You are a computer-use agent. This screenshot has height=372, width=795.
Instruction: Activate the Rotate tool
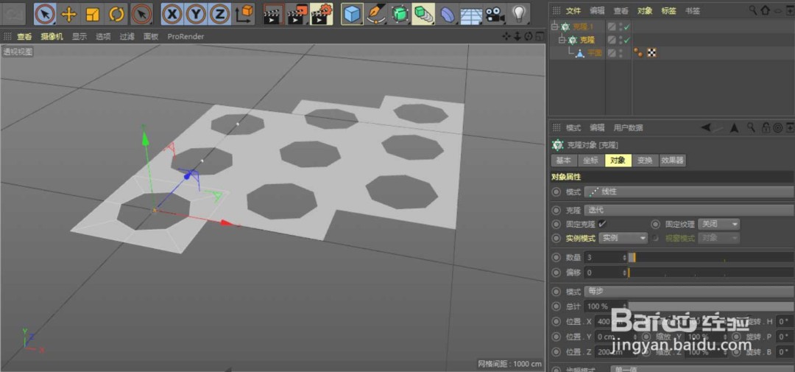117,13
